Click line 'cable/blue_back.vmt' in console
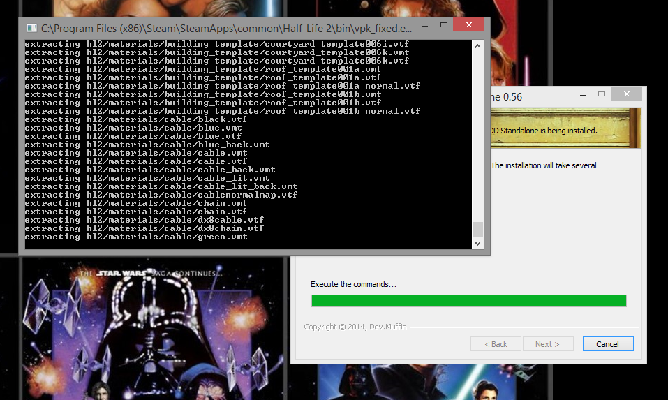Image resolution: width=668 pixels, height=400 pixels. click(147, 145)
